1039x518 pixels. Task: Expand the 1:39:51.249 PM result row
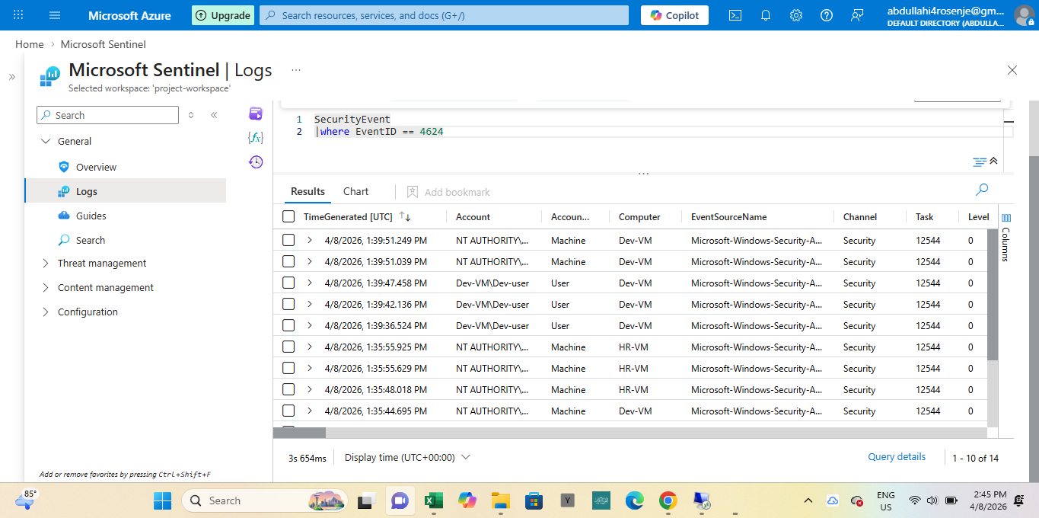(310, 240)
